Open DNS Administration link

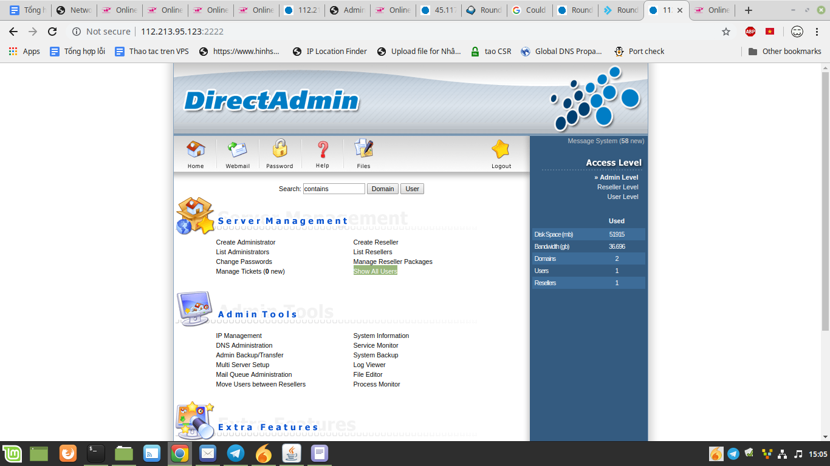pos(244,345)
